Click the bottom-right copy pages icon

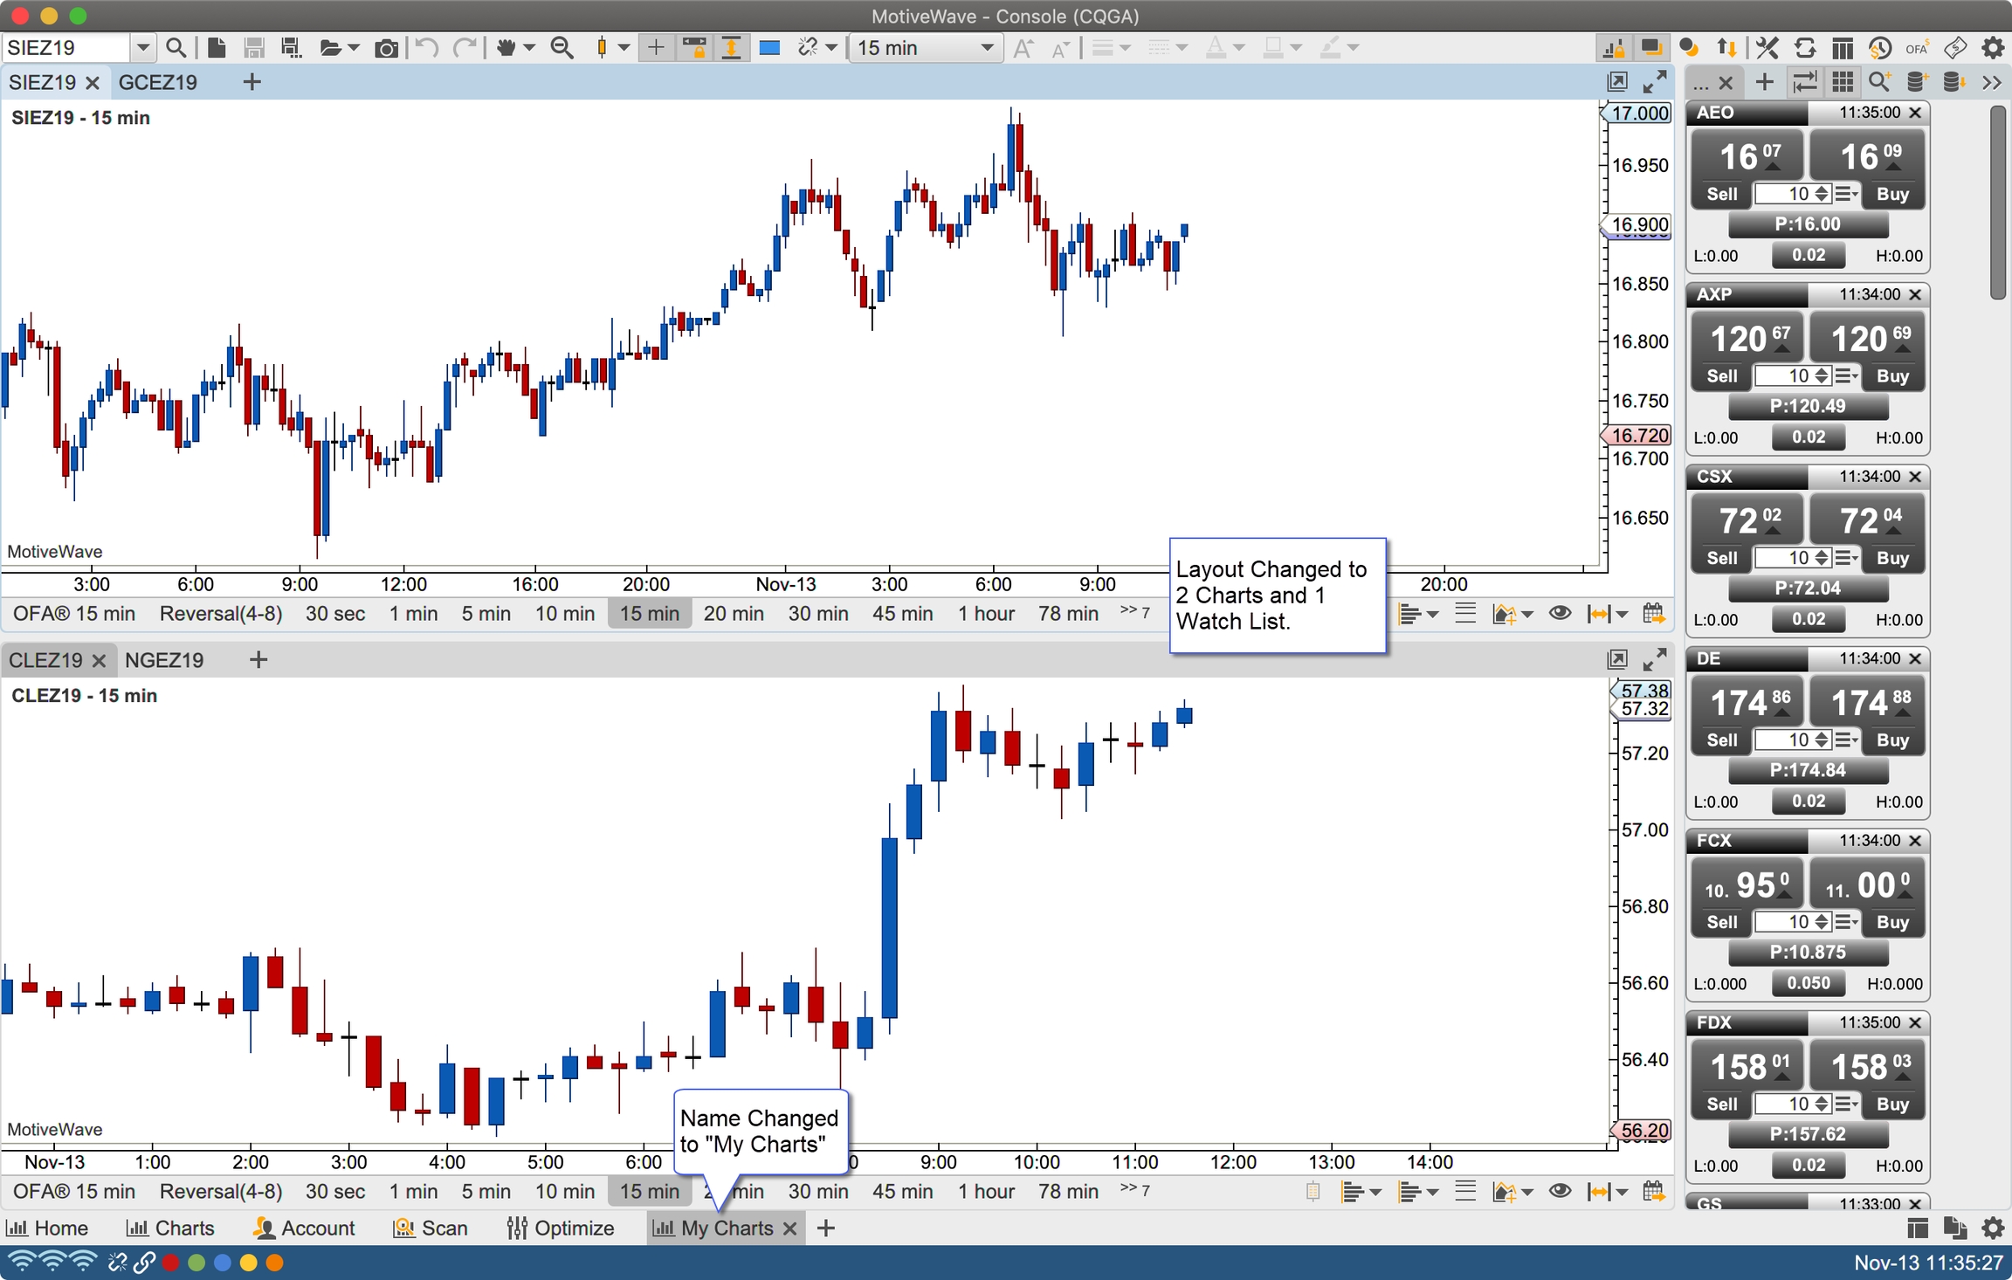click(x=1954, y=1228)
